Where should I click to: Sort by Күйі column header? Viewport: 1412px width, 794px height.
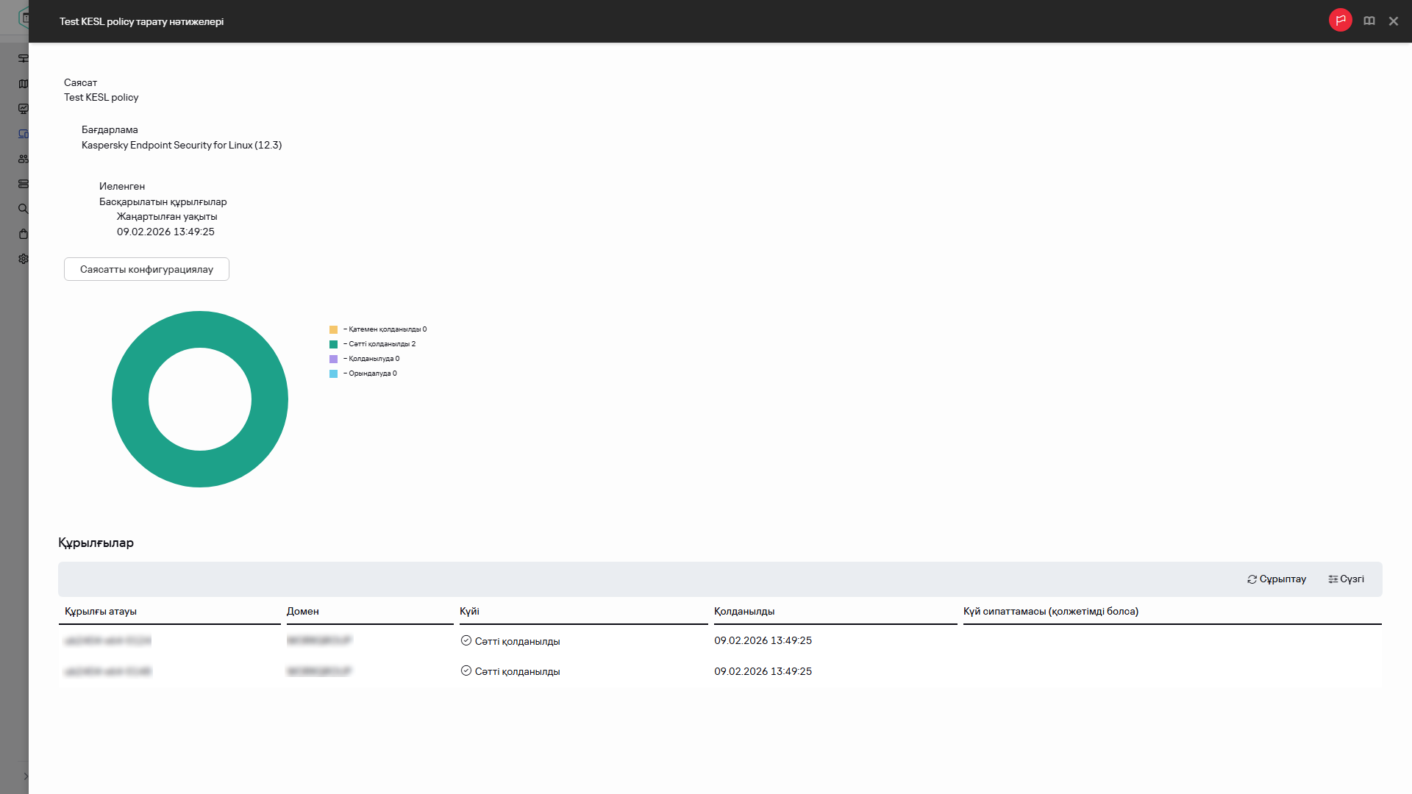click(469, 611)
